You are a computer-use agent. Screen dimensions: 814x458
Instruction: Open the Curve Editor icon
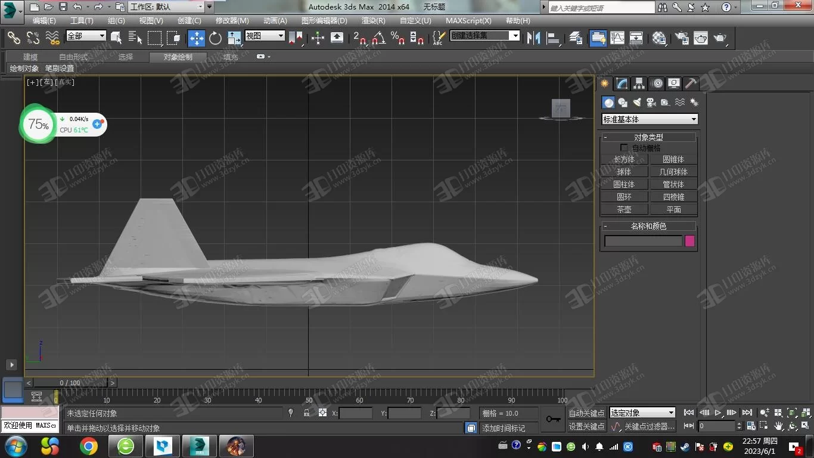point(617,38)
